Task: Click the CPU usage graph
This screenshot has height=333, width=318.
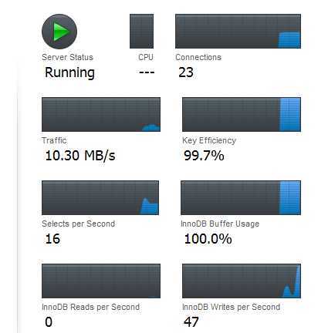Action: pyautogui.click(x=141, y=31)
